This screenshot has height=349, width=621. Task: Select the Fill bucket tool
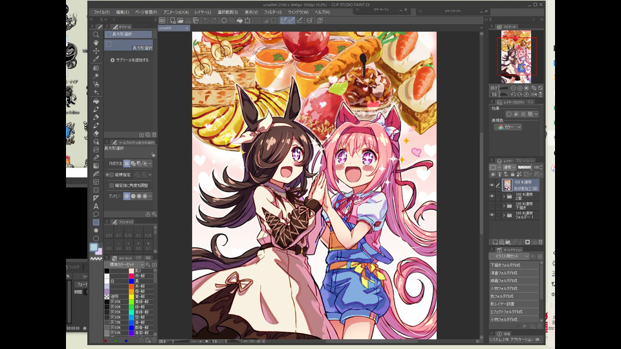click(x=96, y=101)
